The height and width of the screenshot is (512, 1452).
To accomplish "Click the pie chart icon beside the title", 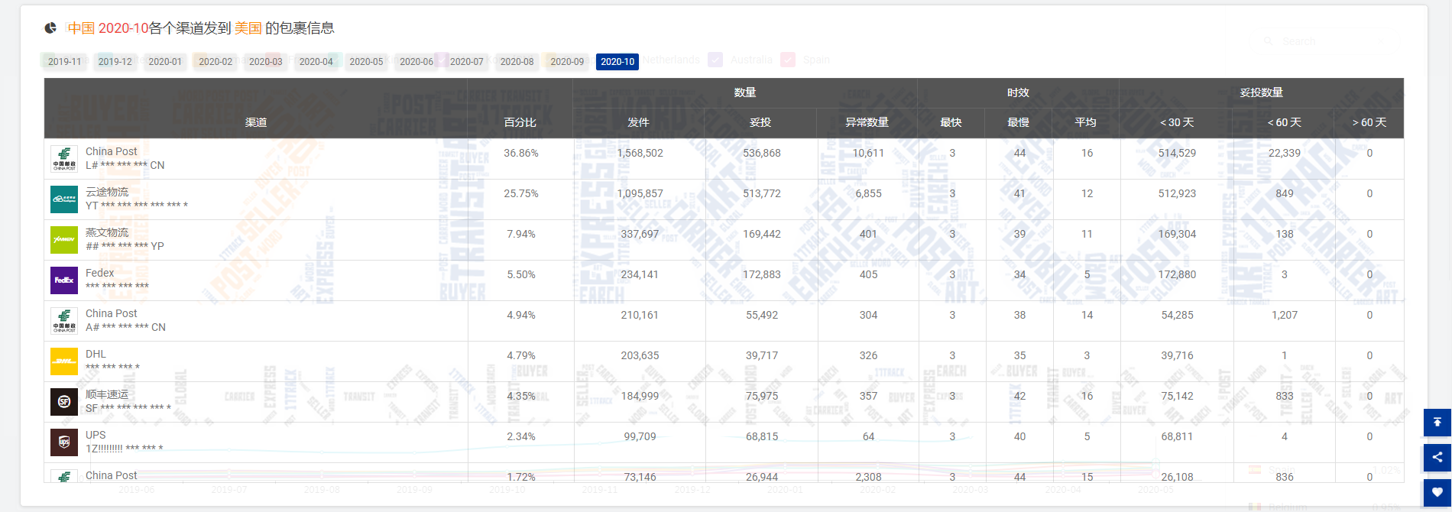I will click(50, 28).
